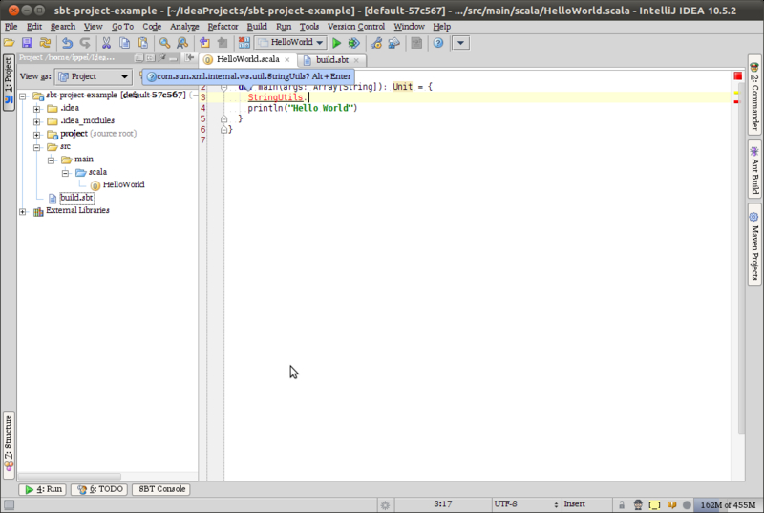Click the Make Project toolbar icon
The width and height of the screenshot is (764, 513).
pyautogui.click(x=244, y=43)
